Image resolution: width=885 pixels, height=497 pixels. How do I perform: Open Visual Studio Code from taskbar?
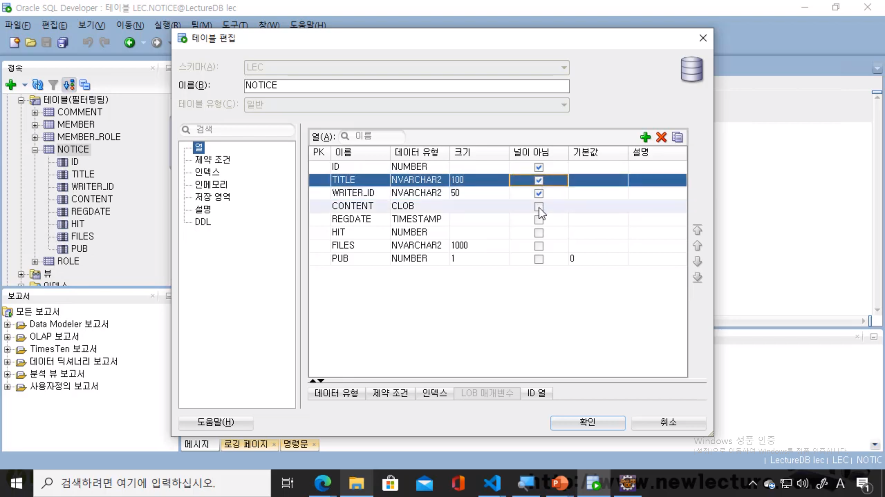492,483
